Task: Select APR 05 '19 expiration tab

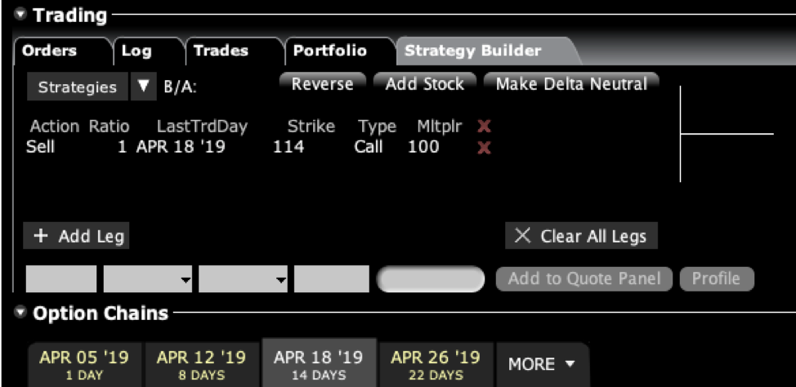Action: [x=84, y=364]
